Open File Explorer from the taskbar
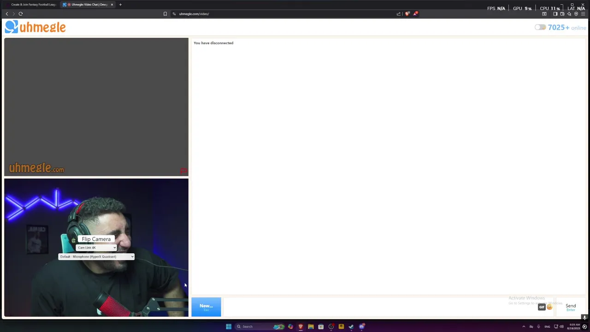The height and width of the screenshot is (332, 590). pos(311,326)
